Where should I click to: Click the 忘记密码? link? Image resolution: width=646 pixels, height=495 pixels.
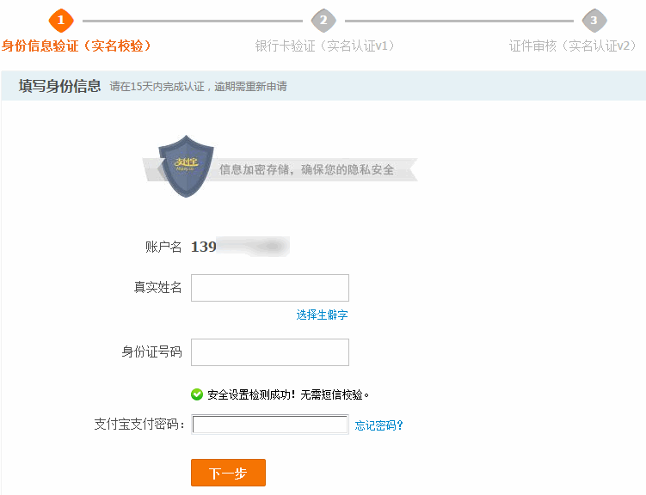click(x=379, y=425)
